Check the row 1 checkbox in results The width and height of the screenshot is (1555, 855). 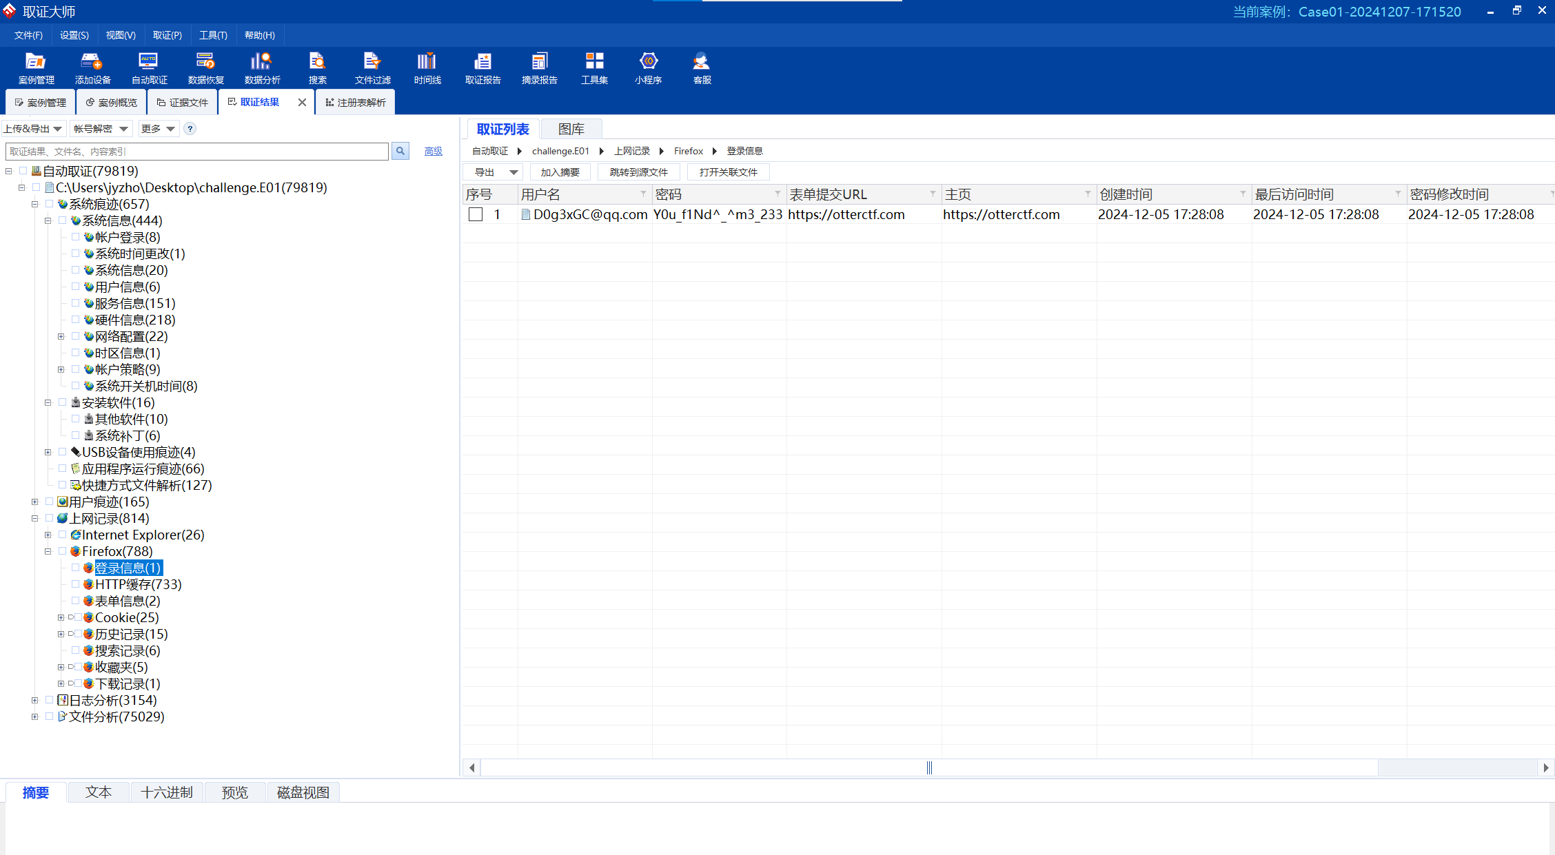coord(476,214)
